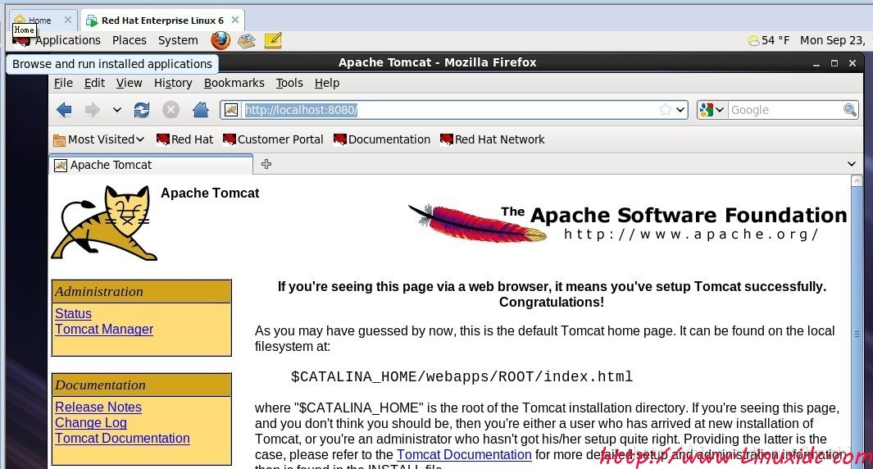
Task: Open the address bar history dropdown
Action: pyautogui.click(x=680, y=110)
